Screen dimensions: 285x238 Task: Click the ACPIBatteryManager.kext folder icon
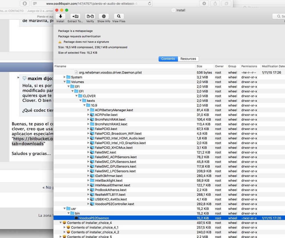[92, 110]
